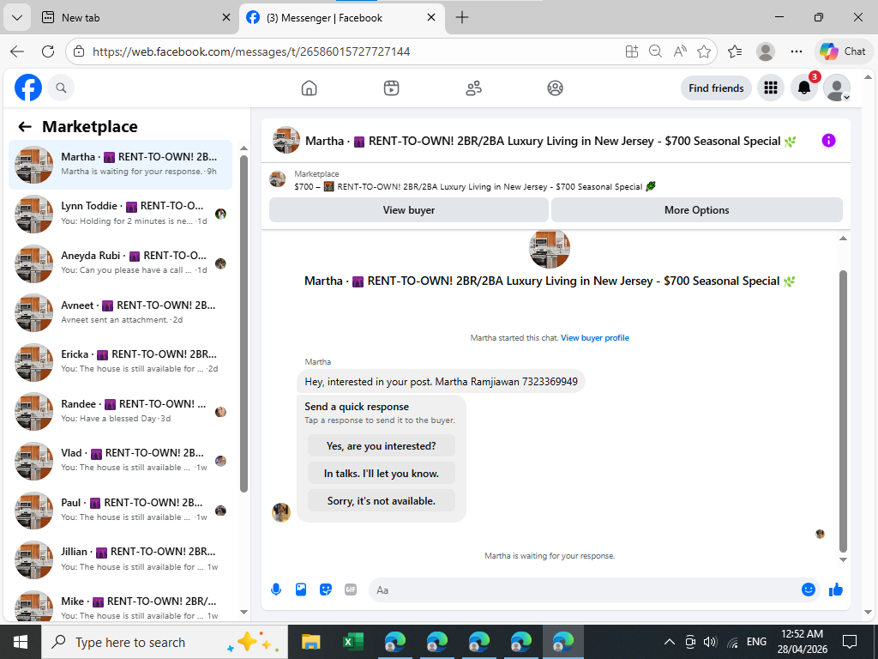Open browser zoom-out magnifier icon
The image size is (878, 659).
(655, 51)
